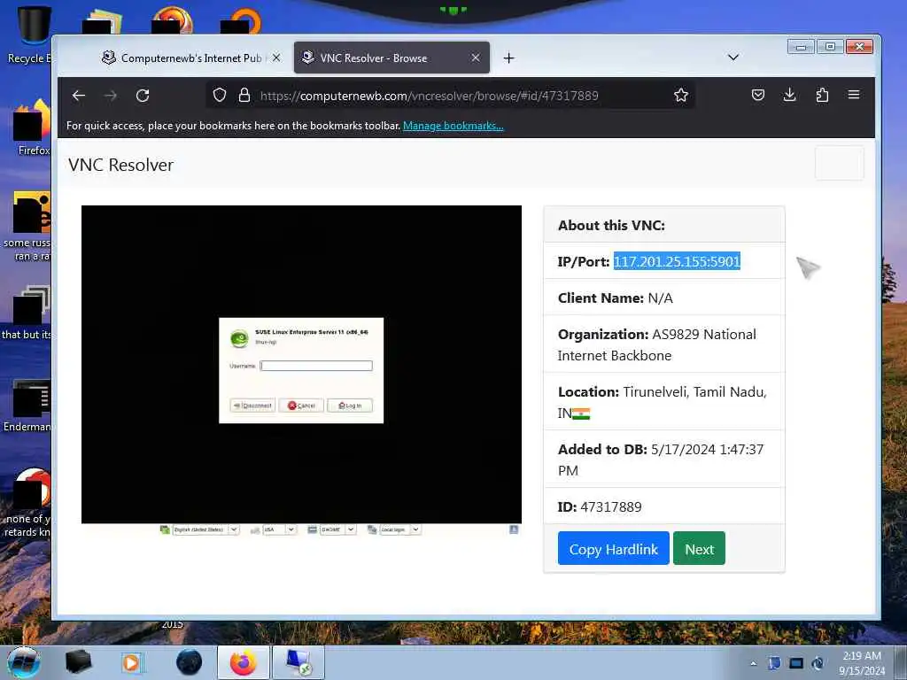Click the accessibility icon at preview corner

tap(514, 529)
